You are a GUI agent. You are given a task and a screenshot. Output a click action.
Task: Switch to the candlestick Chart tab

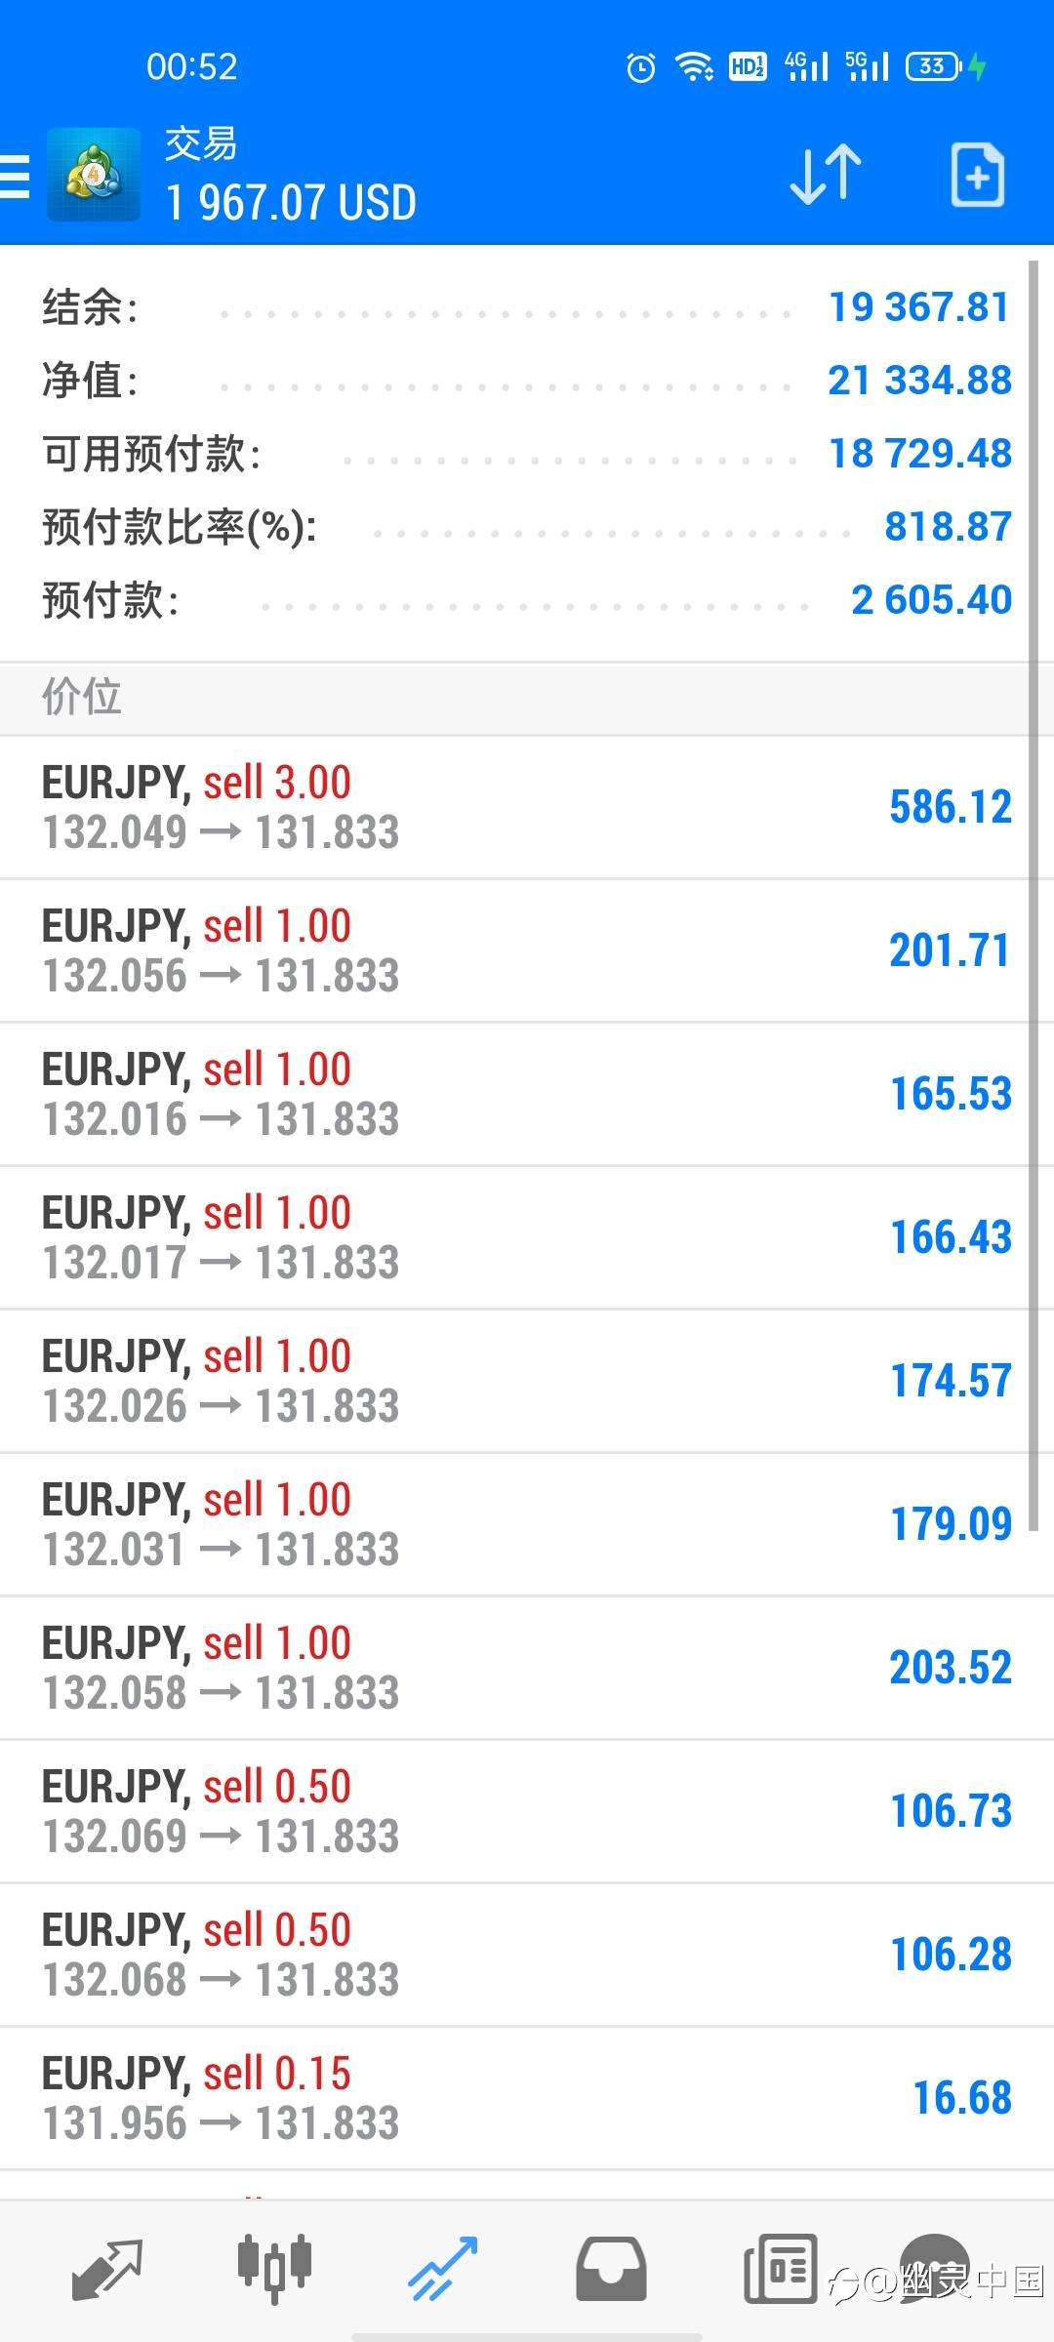click(274, 2269)
